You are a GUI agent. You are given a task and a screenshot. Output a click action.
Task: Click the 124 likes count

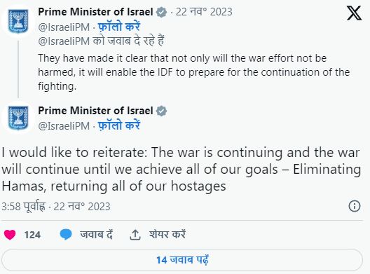(32, 235)
